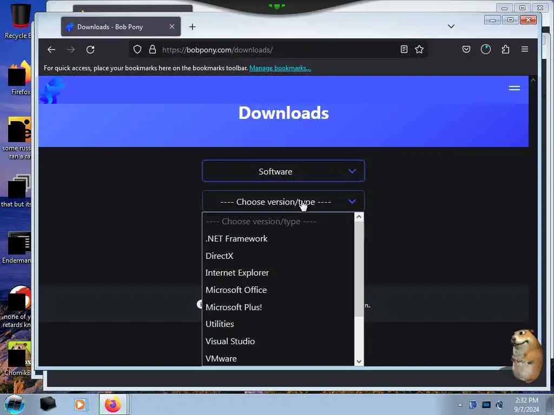Screen dimensions: 554x415
Task: Select the Firefox desktop shortcut
Action: pyautogui.click(x=20, y=78)
